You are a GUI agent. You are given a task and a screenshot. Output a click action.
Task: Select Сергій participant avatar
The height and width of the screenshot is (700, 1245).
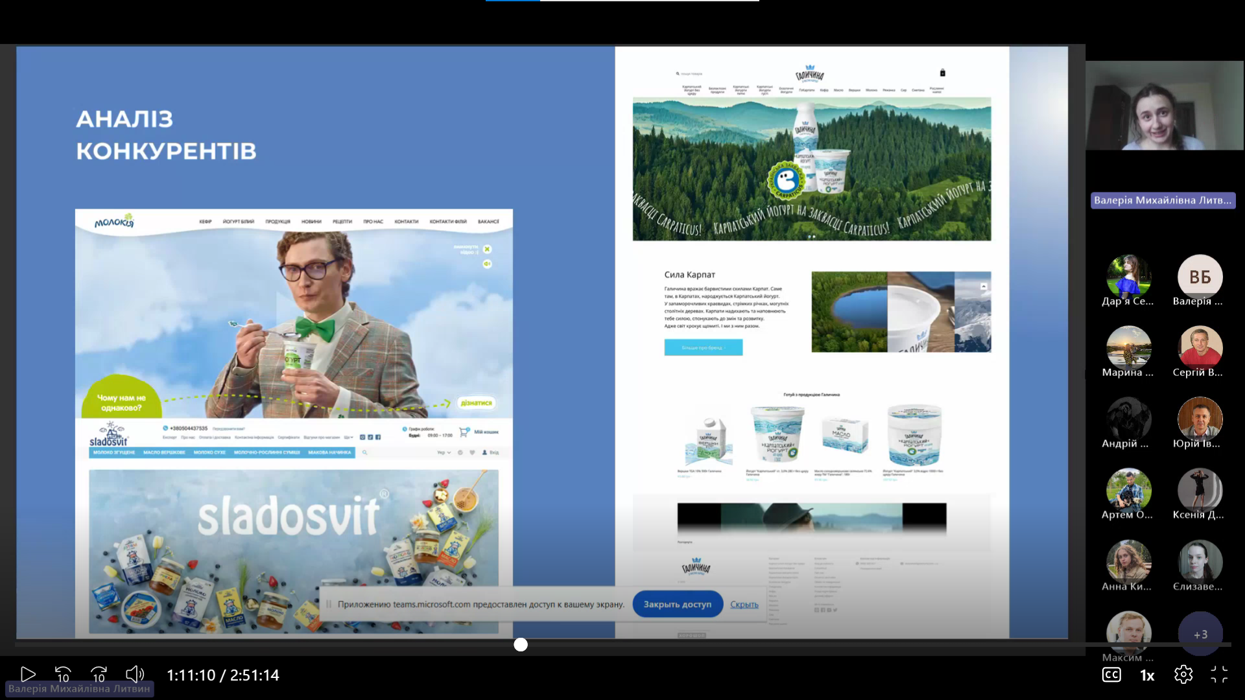coord(1200,348)
